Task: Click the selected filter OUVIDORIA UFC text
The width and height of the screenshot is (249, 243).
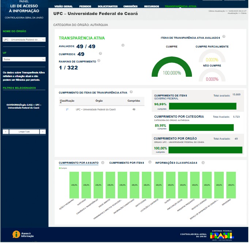Action: coord(24,106)
